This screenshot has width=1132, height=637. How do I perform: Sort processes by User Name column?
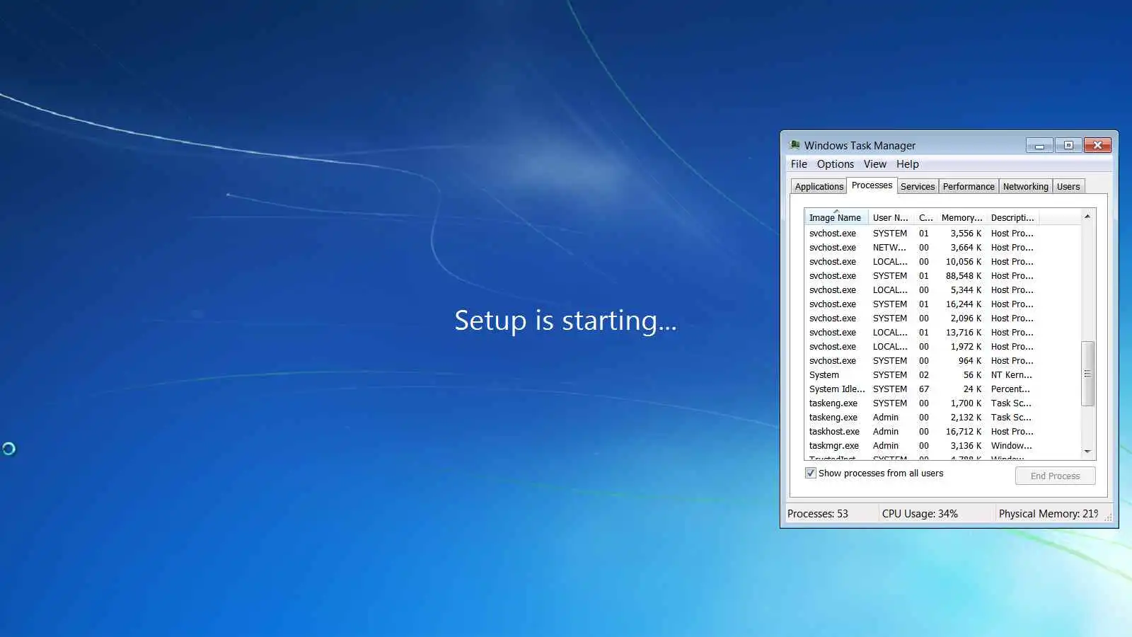(x=891, y=217)
